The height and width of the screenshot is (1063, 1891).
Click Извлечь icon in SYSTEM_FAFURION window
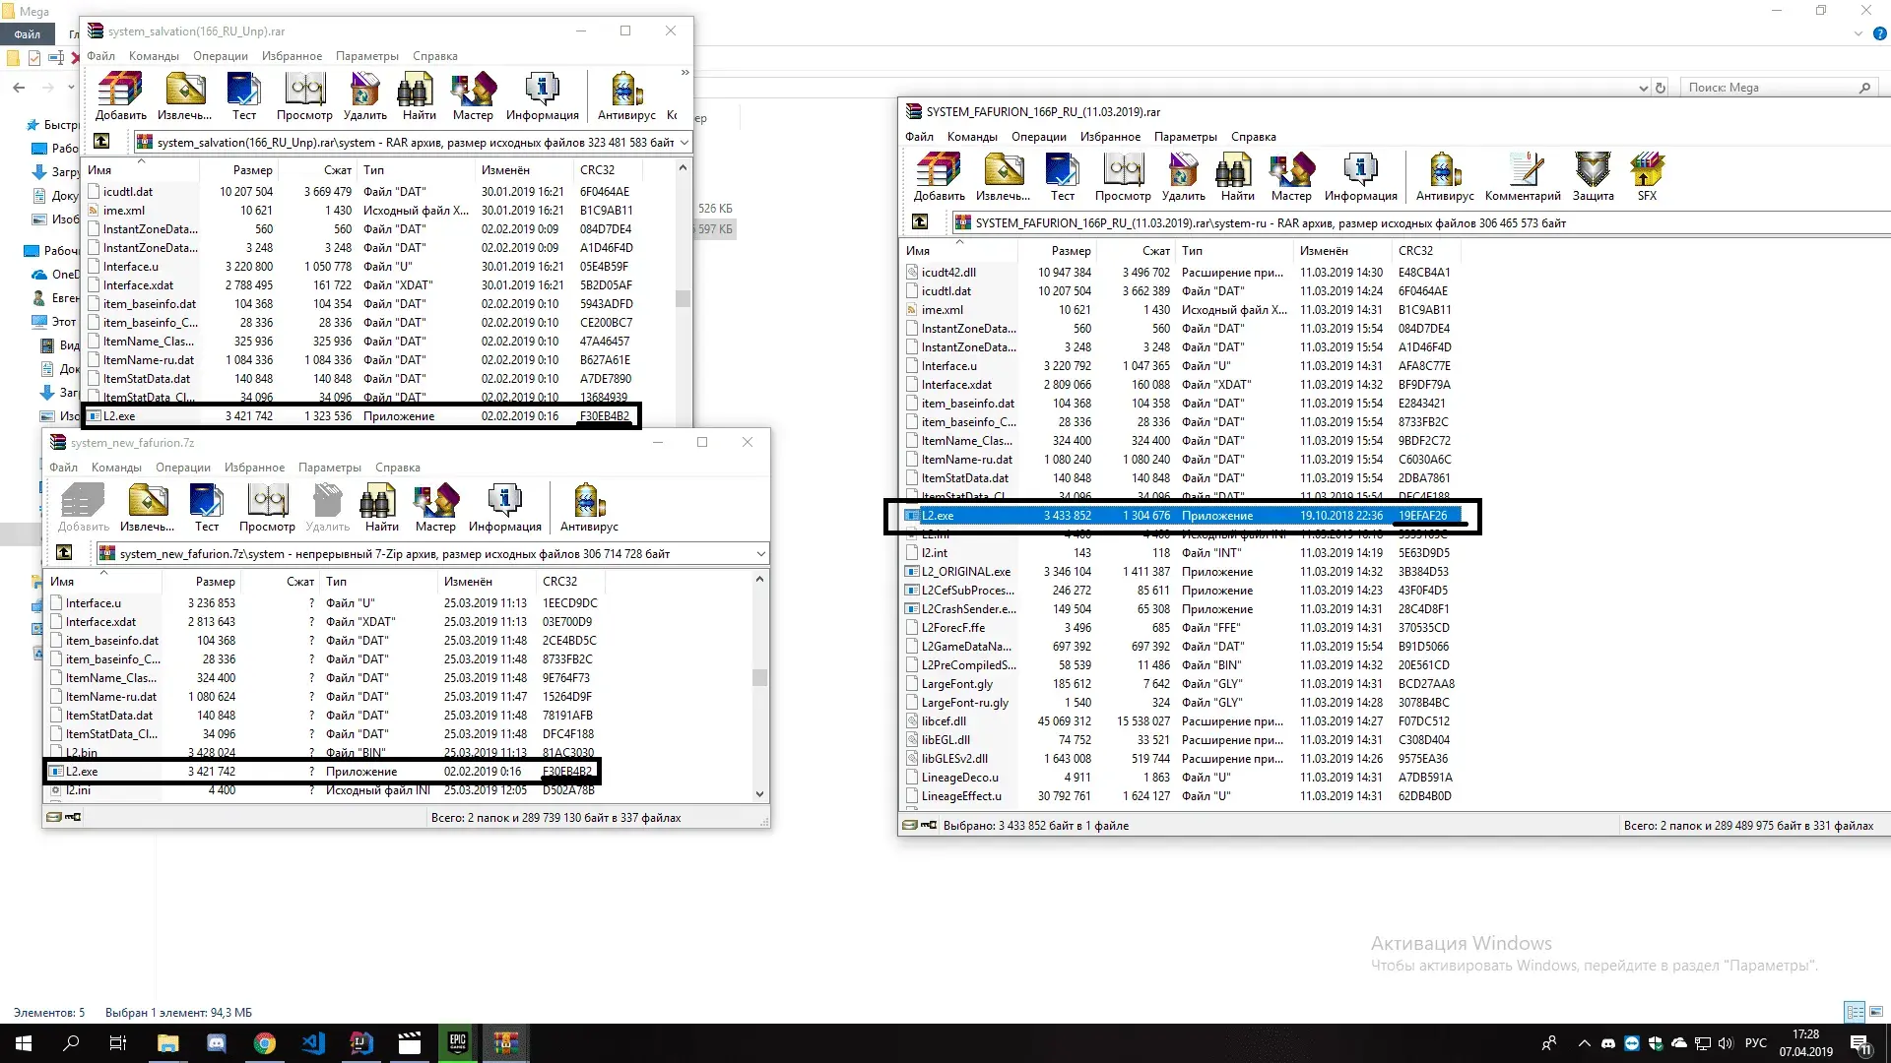[x=1004, y=177]
